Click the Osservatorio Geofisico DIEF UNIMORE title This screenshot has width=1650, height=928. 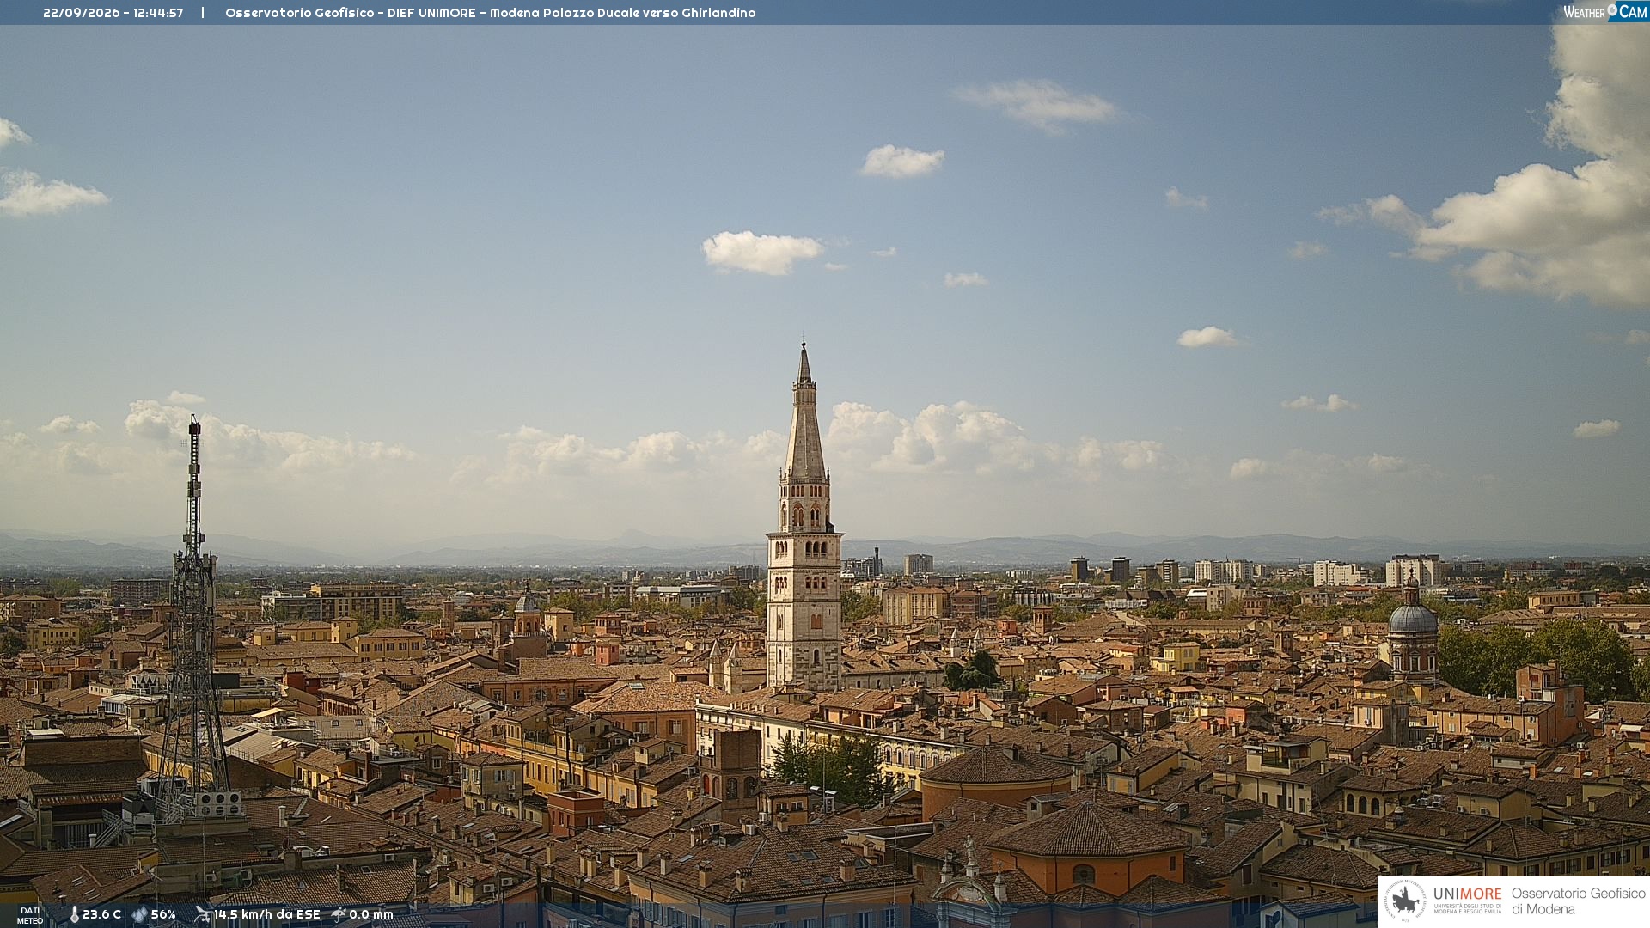point(350,13)
